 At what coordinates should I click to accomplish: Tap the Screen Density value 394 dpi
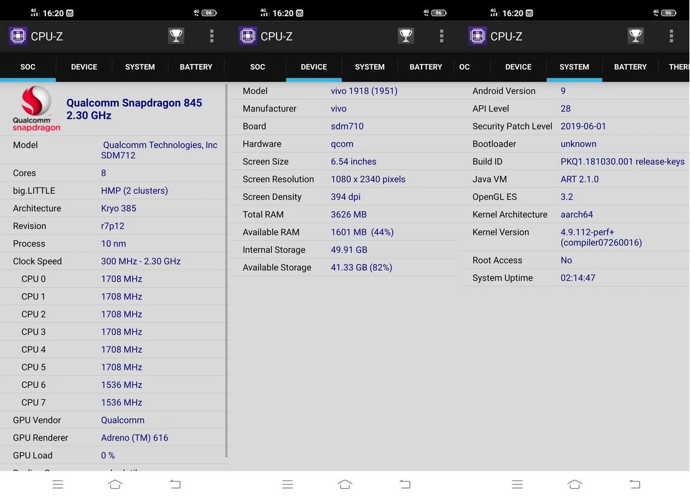(346, 197)
